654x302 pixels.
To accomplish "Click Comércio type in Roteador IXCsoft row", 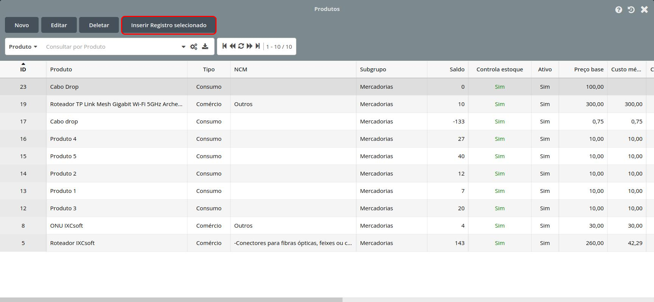I will point(209,243).
